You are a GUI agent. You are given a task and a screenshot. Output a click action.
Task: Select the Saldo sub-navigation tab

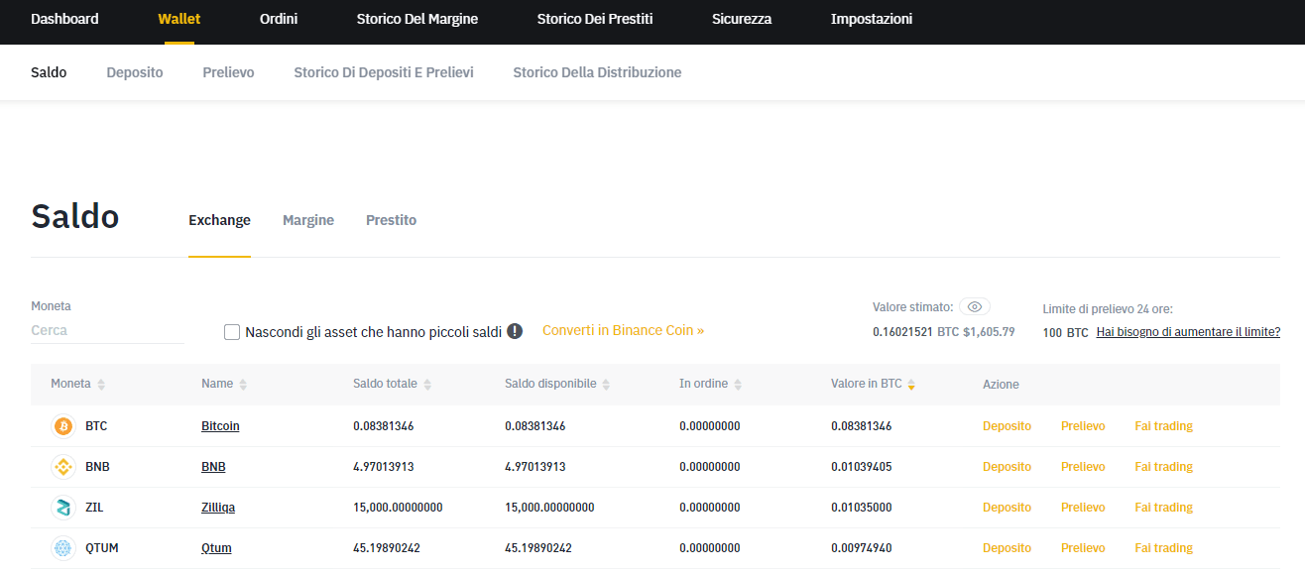click(49, 72)
